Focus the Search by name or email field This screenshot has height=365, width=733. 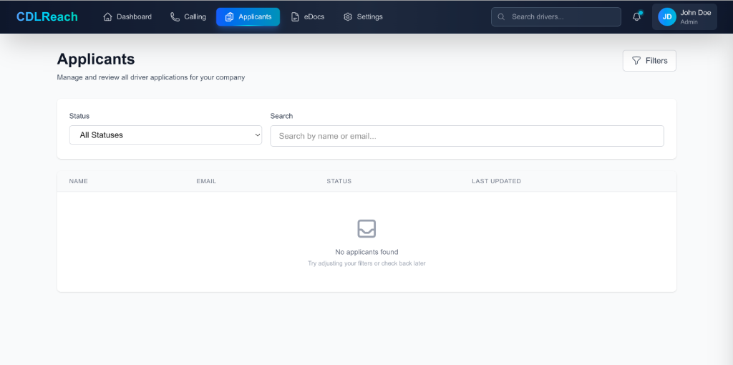467,136
